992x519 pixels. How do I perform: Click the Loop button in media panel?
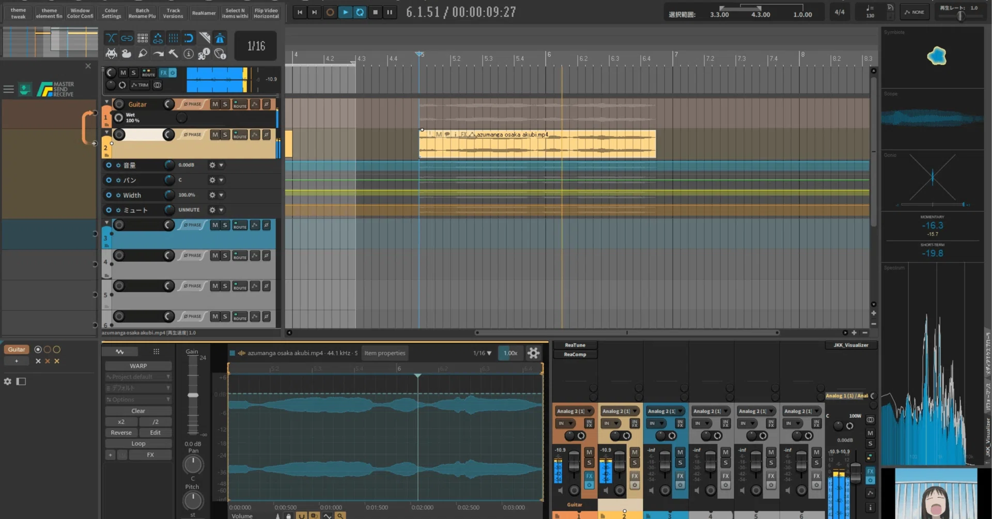click(138, 444)
